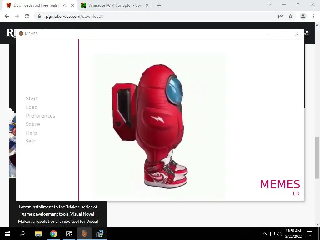Viewport: 320px width, 240px height.
Task: Open File Explorer from taskbar
Action: click(x=38, y=234)
